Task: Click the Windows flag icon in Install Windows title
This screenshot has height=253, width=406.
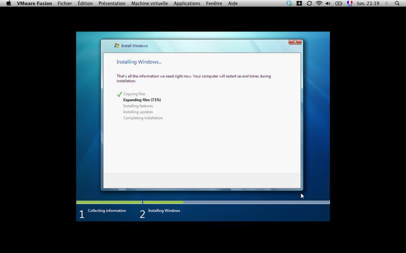Action: pos(117,46)
